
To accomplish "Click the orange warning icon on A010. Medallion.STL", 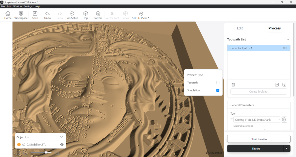I will pos(19,145).
